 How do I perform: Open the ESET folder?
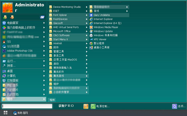69,11
